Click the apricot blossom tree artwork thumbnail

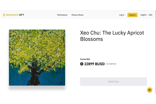coord(37,57)
